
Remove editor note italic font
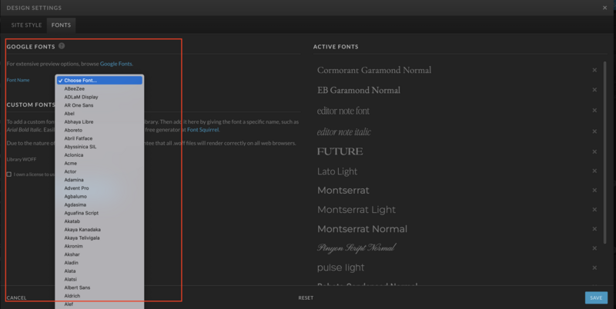[x=594, y=131]
